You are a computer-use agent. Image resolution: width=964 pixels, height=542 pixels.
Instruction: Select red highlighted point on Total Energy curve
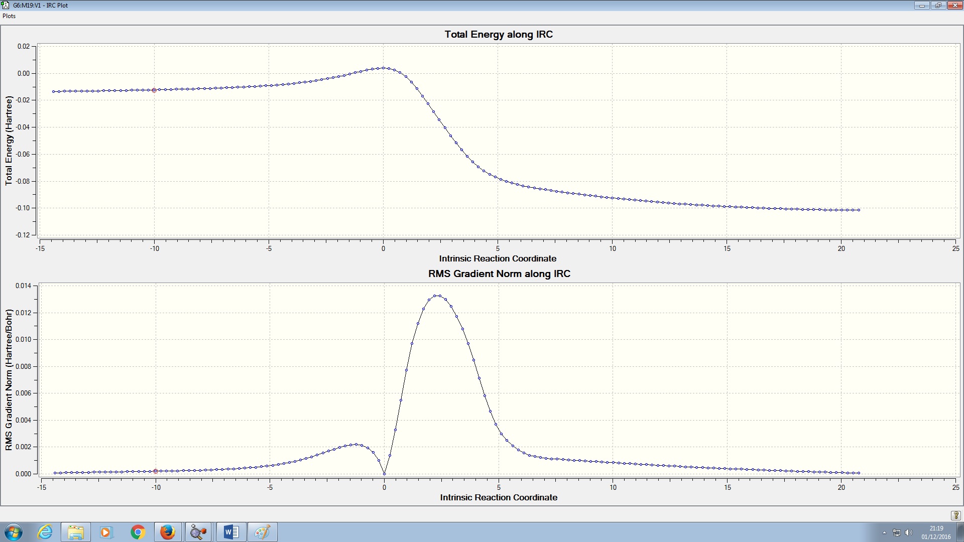pos(154,90)
